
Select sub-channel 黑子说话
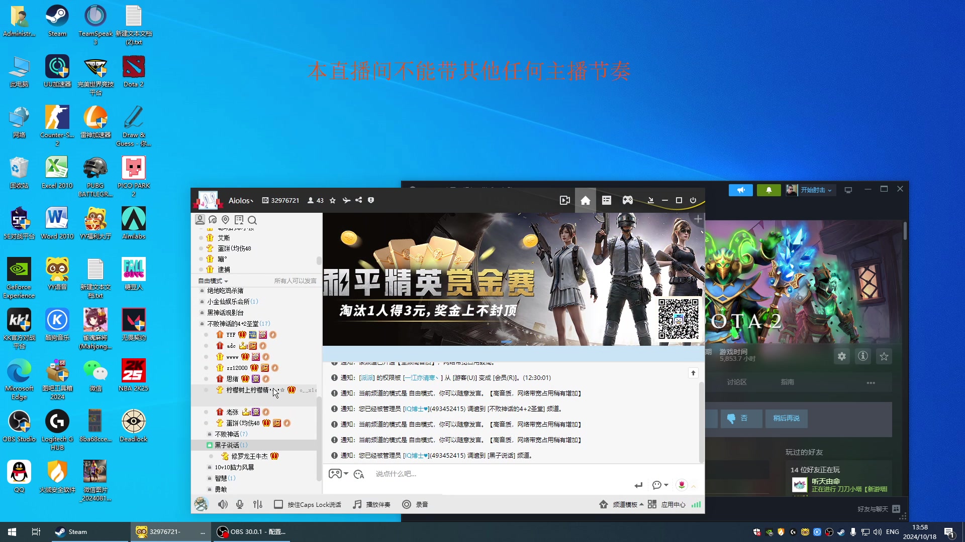point(231,445)
